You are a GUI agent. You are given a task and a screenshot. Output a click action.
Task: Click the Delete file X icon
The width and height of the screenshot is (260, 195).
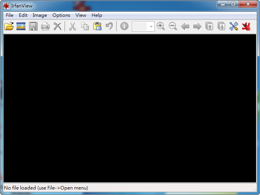[x=58, y=26]
